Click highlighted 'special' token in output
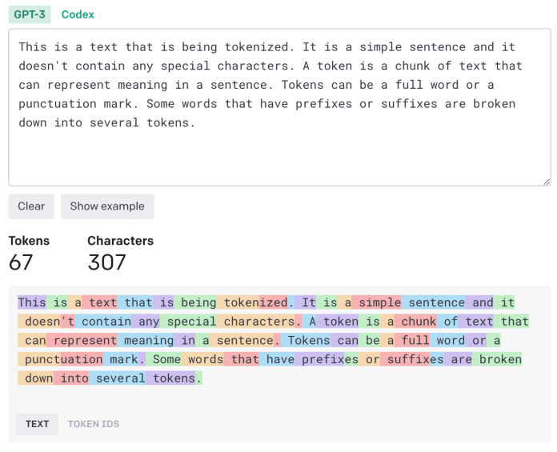Viewport: 557px width, 452px height. 190,322
